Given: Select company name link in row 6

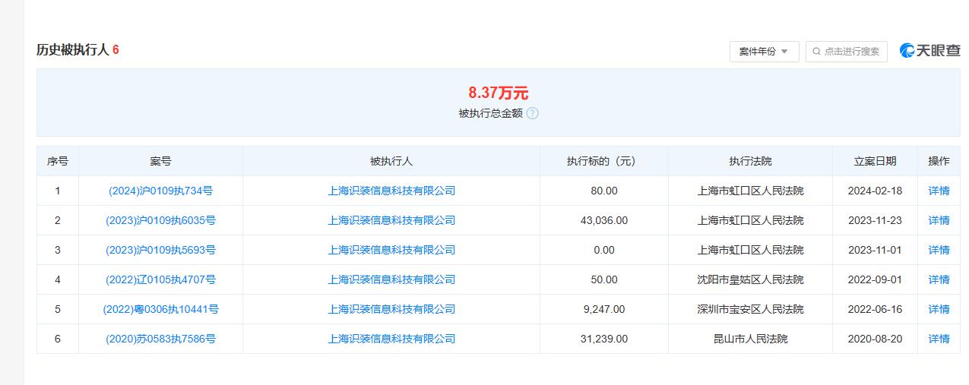Looking at the screenshot, I should pos(391,339).
